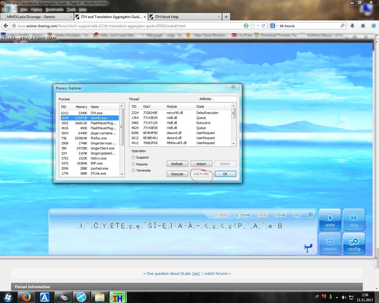Select DTLite.exe process row
The image size is (379, 303).
89,173
